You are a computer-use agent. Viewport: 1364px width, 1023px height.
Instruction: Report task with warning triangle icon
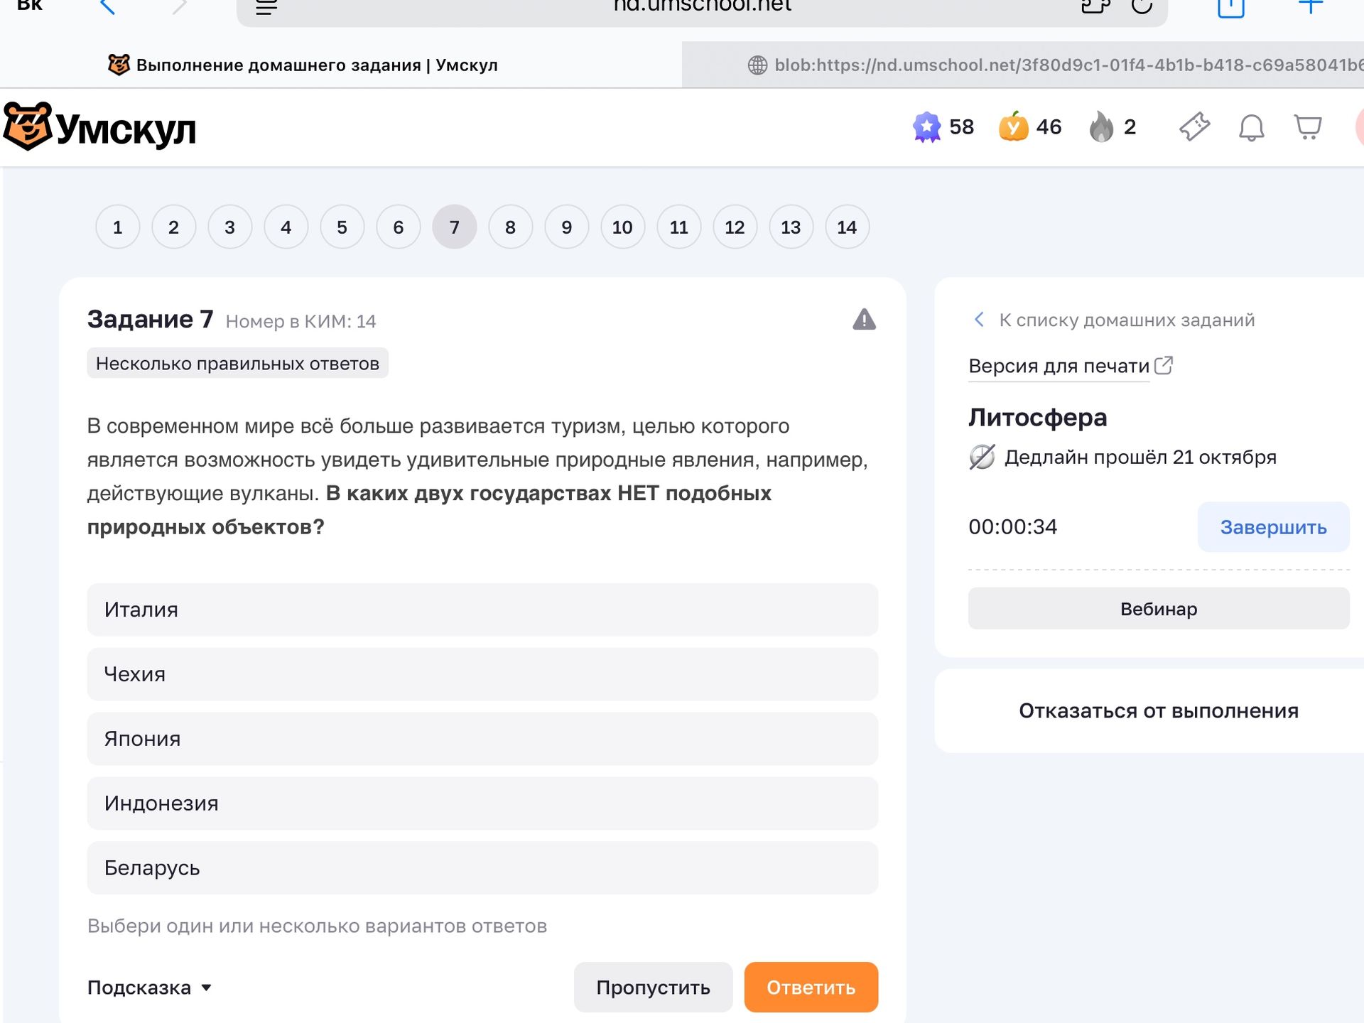(864, 320)
